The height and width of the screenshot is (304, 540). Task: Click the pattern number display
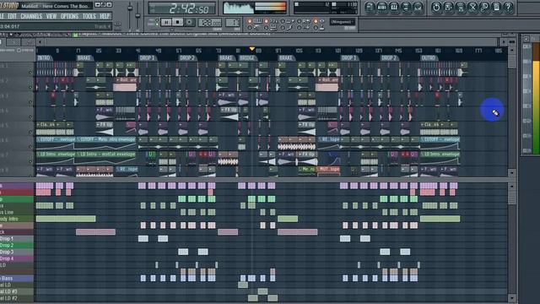click(233, 23)
